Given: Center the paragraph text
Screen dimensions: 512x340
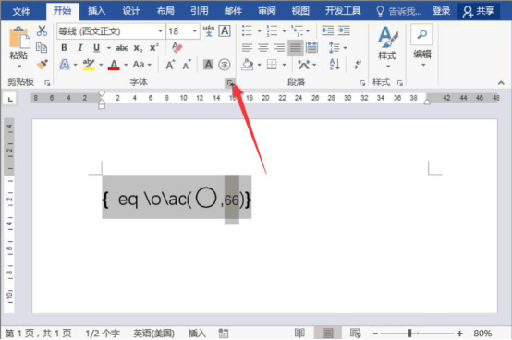Looking at the screenshot, I should point(263,48).
